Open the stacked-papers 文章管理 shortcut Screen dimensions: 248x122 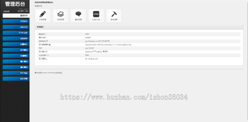[60, 16]
